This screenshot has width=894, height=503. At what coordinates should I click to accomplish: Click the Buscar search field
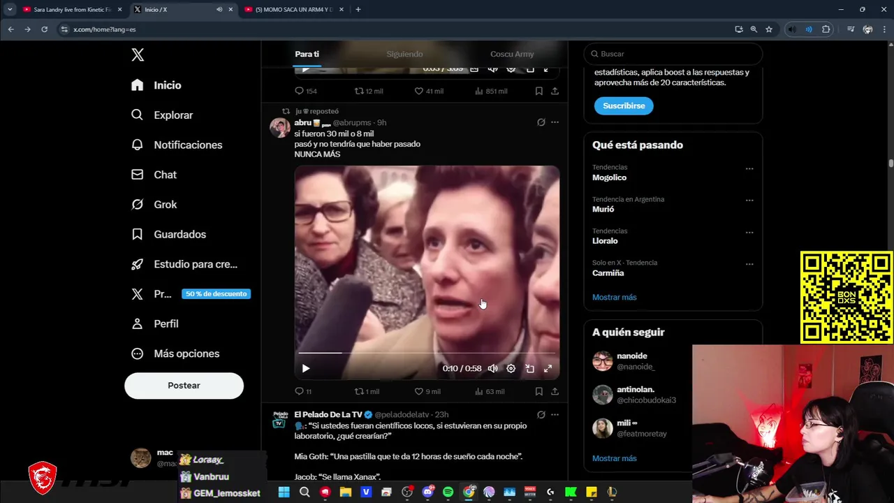(x=673, y=54)
